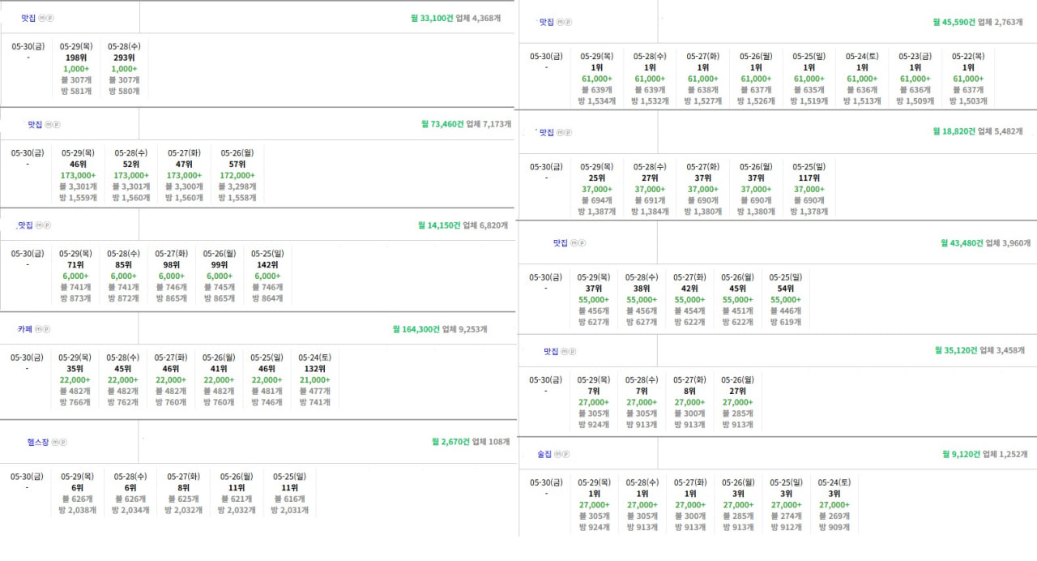1037x561 pixels.
Task: Click the 월 2,670건 monthly search count
Action: [450, 442]
